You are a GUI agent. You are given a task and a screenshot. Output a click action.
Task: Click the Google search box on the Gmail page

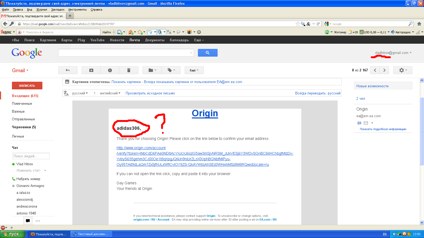click(x=126, y=53)
